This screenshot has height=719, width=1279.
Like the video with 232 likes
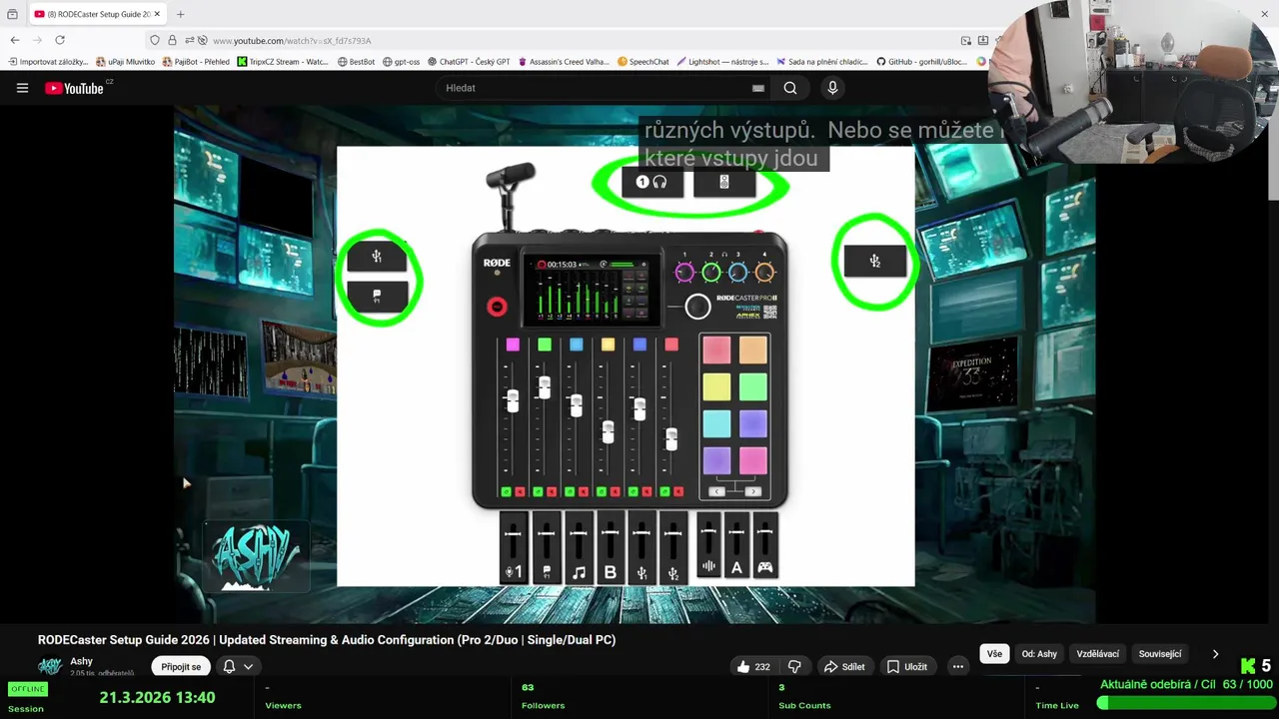752,666
